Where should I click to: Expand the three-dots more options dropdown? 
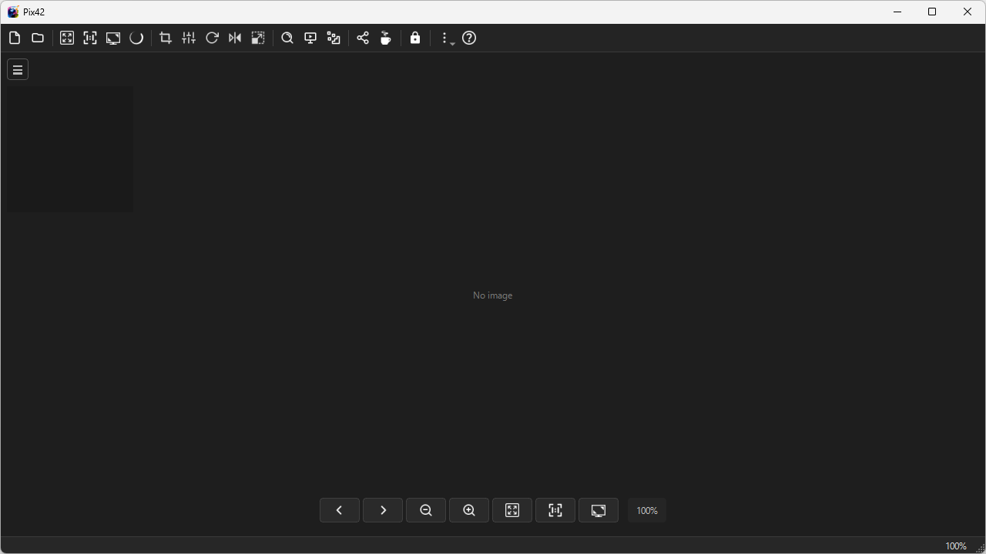coord(446,38)
